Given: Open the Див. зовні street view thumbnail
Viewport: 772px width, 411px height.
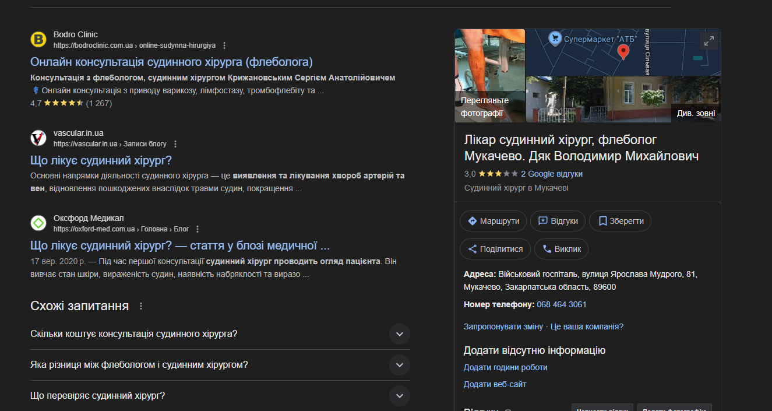Looking at the screenshot, I should click(623, 100).
